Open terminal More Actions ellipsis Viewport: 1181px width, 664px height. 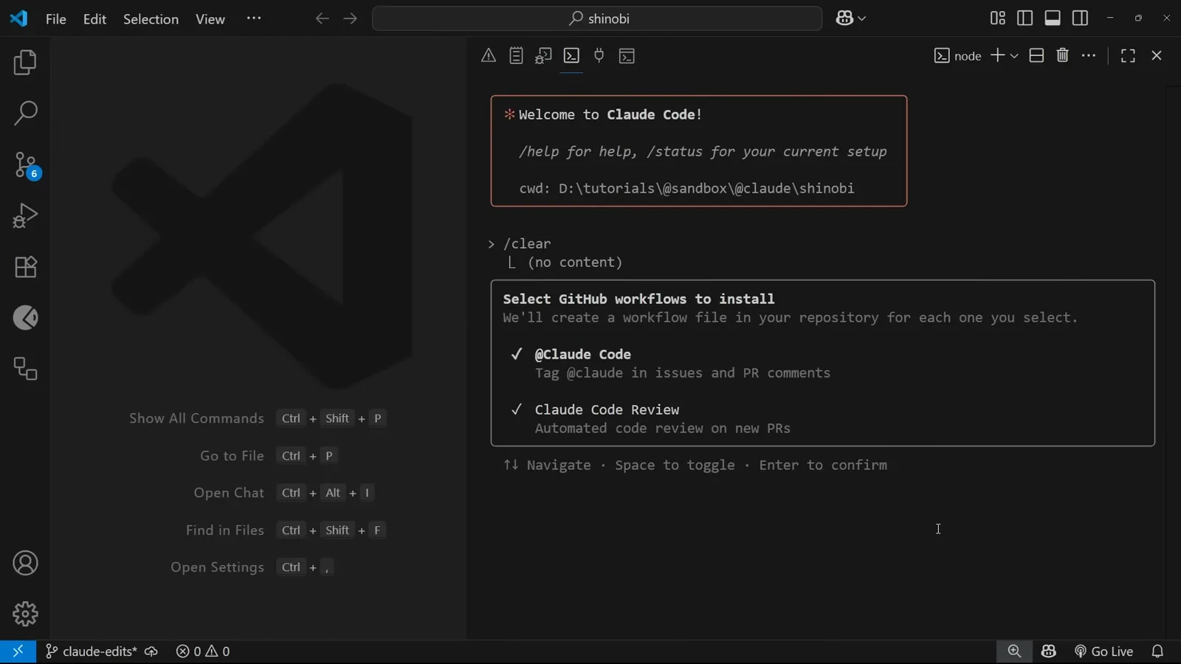point(1089,55)
